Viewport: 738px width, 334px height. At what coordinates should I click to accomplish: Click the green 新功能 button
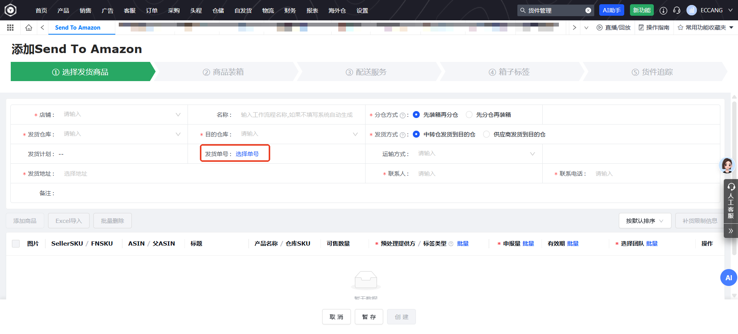642,10
